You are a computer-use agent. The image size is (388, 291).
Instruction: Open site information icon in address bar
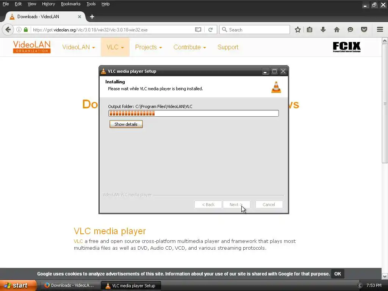(x=19, y=30)
